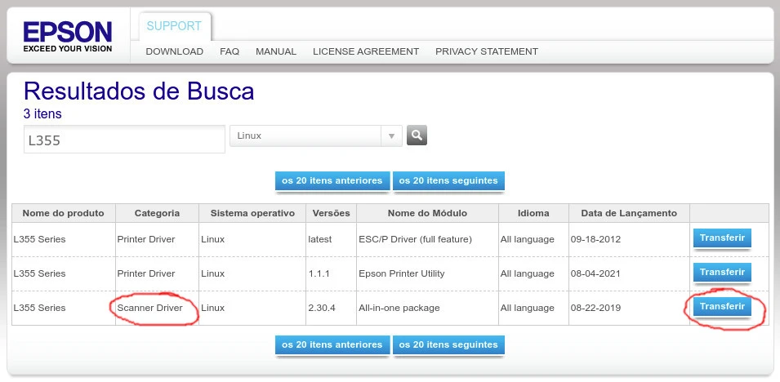Select the SUPPORT tab

(x=174, y=26)
